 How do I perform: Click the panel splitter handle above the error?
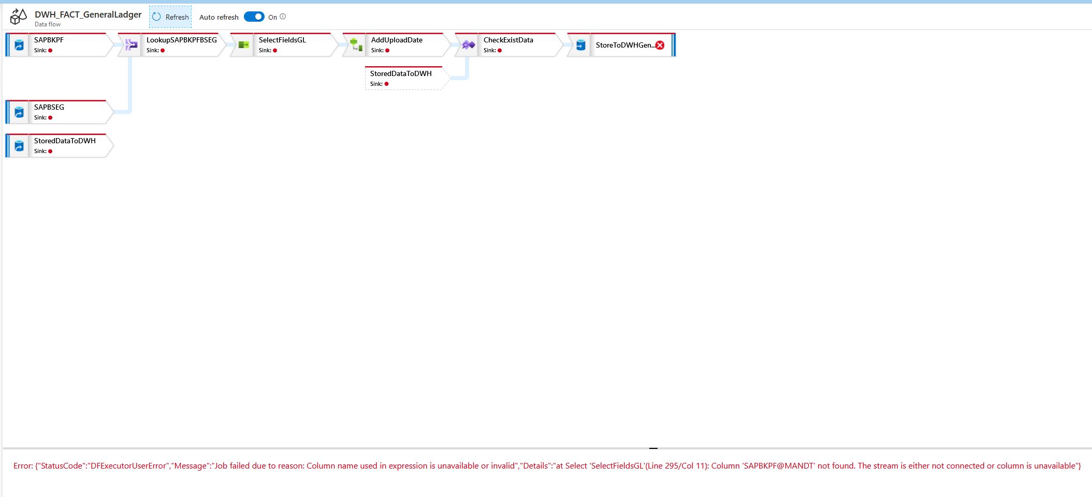[x=653, y=448]
